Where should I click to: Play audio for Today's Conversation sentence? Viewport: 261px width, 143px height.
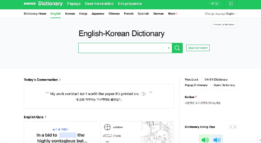tap(143, 94)
